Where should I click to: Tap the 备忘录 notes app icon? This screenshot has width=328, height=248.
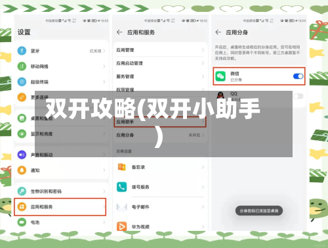[121, 167]
